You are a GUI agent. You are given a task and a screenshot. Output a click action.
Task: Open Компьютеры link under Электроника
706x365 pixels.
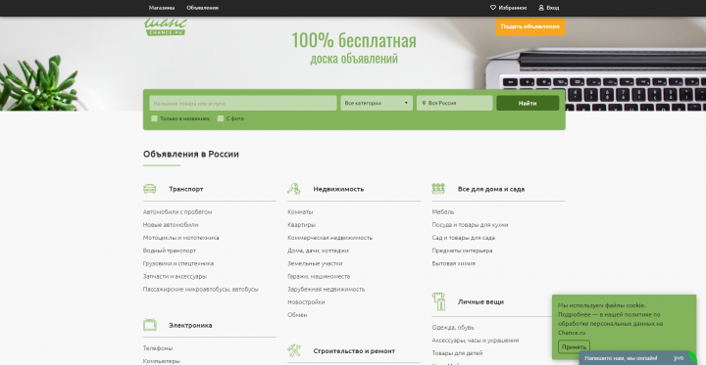(x=162, y=361)
